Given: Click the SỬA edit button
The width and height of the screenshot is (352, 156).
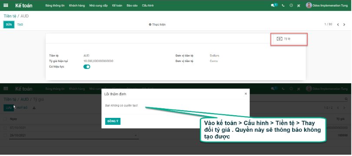Looking at the screenshot, I should coord(9,25).
